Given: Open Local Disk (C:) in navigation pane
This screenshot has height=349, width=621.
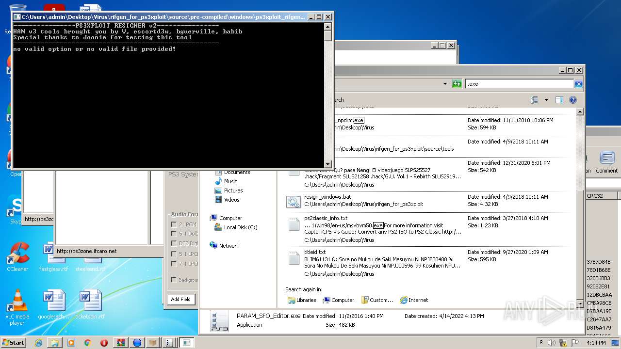Looking at the screenshot, I should (236, 227).
